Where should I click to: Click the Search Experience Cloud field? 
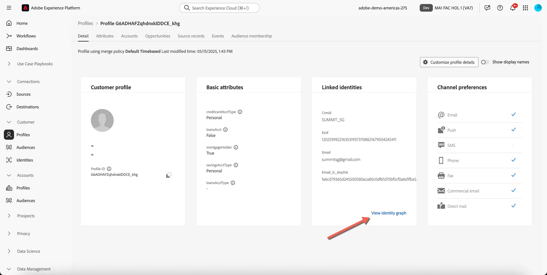[x=219, y=8]
